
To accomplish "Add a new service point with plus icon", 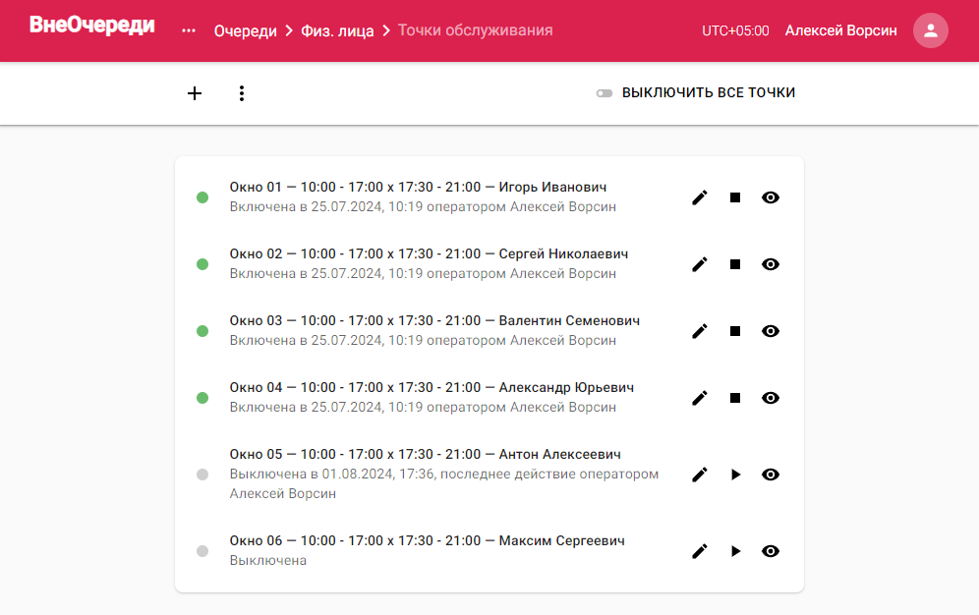I will [x=195, y=93].
